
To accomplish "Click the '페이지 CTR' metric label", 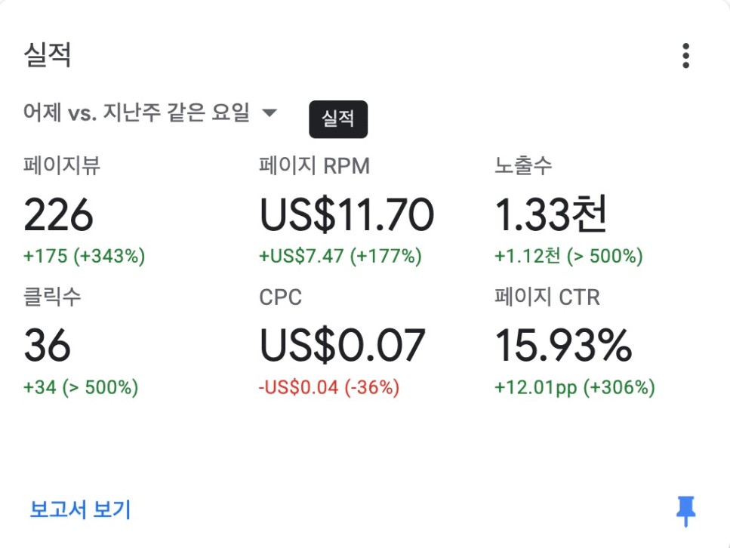I will click(x=547, y=297).
